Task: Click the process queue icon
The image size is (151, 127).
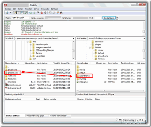Action: pyautogui.click(x=34, y=13)
